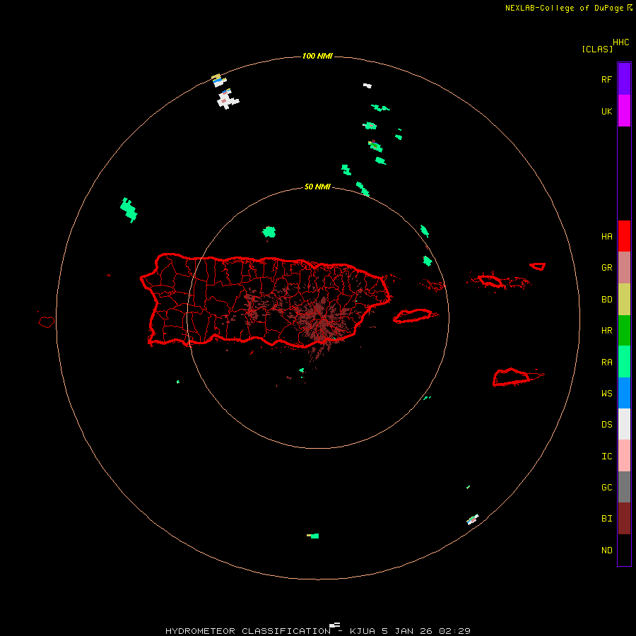Click the Vieques island outline
The height and width of the screenshot is (636, 636).
413,316
